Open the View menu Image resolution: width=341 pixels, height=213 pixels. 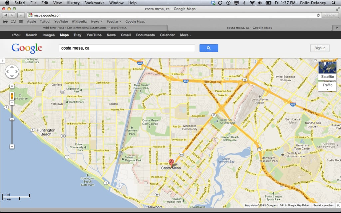(x=57, y=3)
